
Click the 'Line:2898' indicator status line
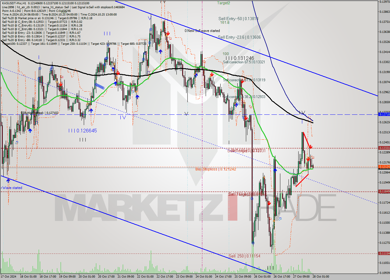coord(63,7)
